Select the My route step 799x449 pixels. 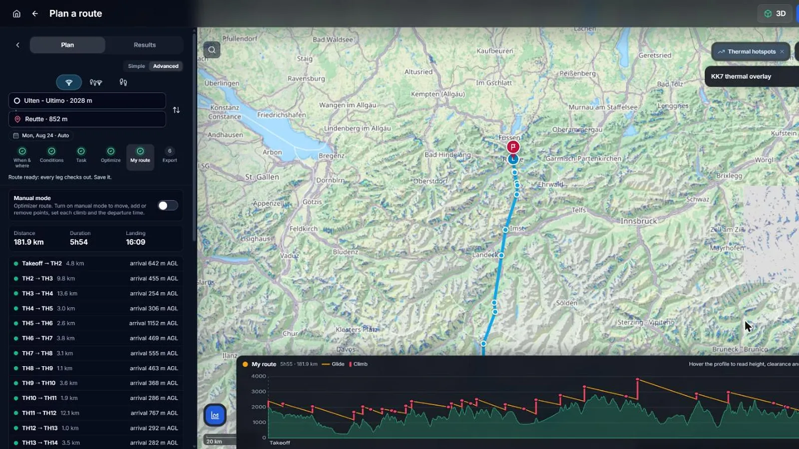point(140,157)
